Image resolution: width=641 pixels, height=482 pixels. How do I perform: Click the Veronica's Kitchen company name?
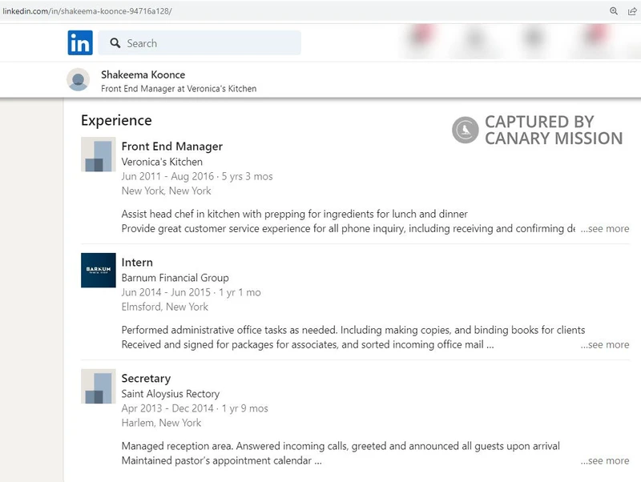tap(162, 162)
